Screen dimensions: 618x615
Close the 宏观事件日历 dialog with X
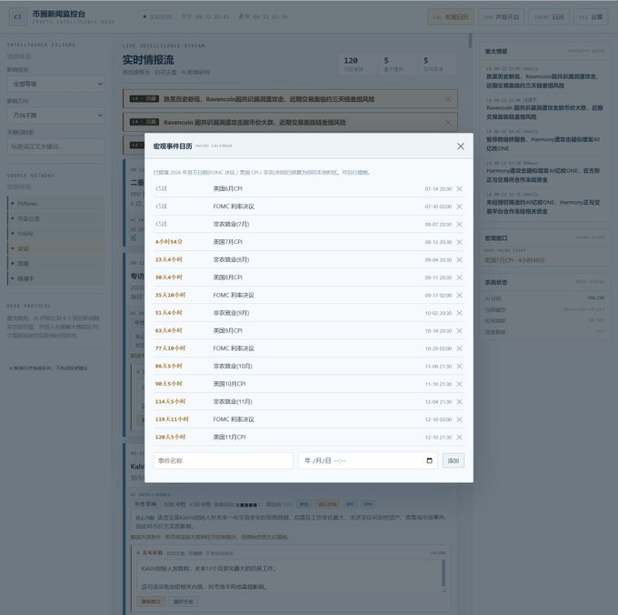tap(461, 146)
